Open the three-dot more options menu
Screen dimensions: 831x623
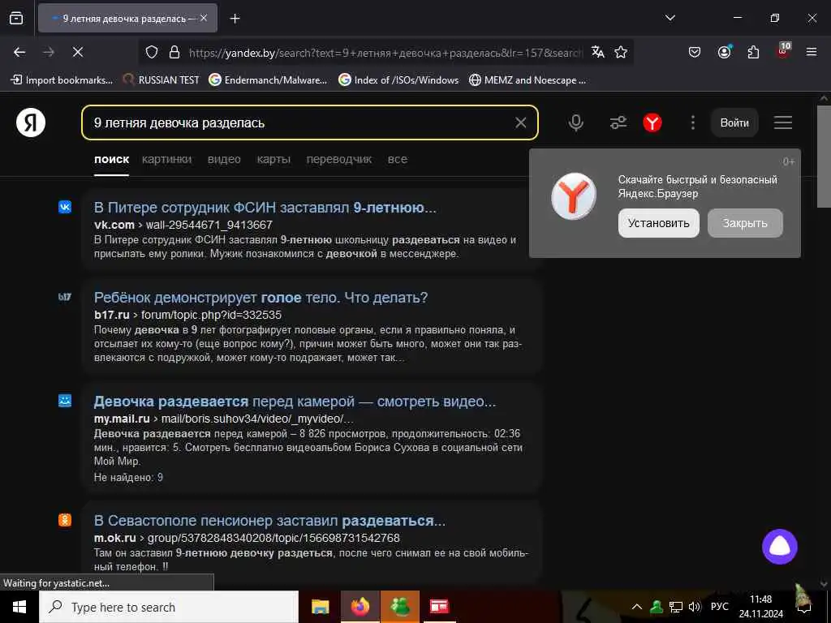[692, 122]
